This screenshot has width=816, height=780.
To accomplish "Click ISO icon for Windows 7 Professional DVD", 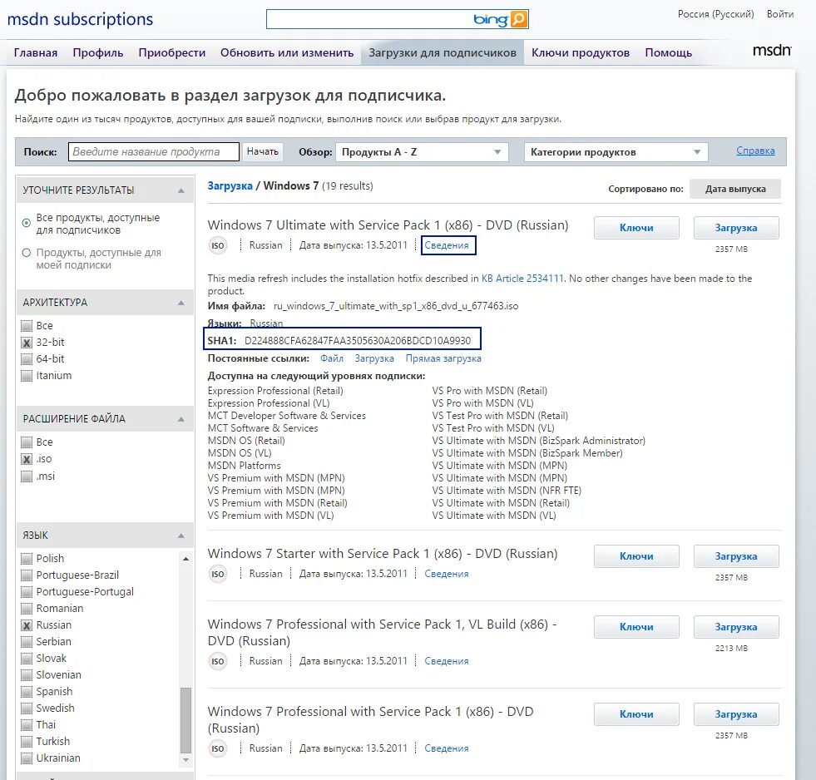I will click(x=218, y=748).
